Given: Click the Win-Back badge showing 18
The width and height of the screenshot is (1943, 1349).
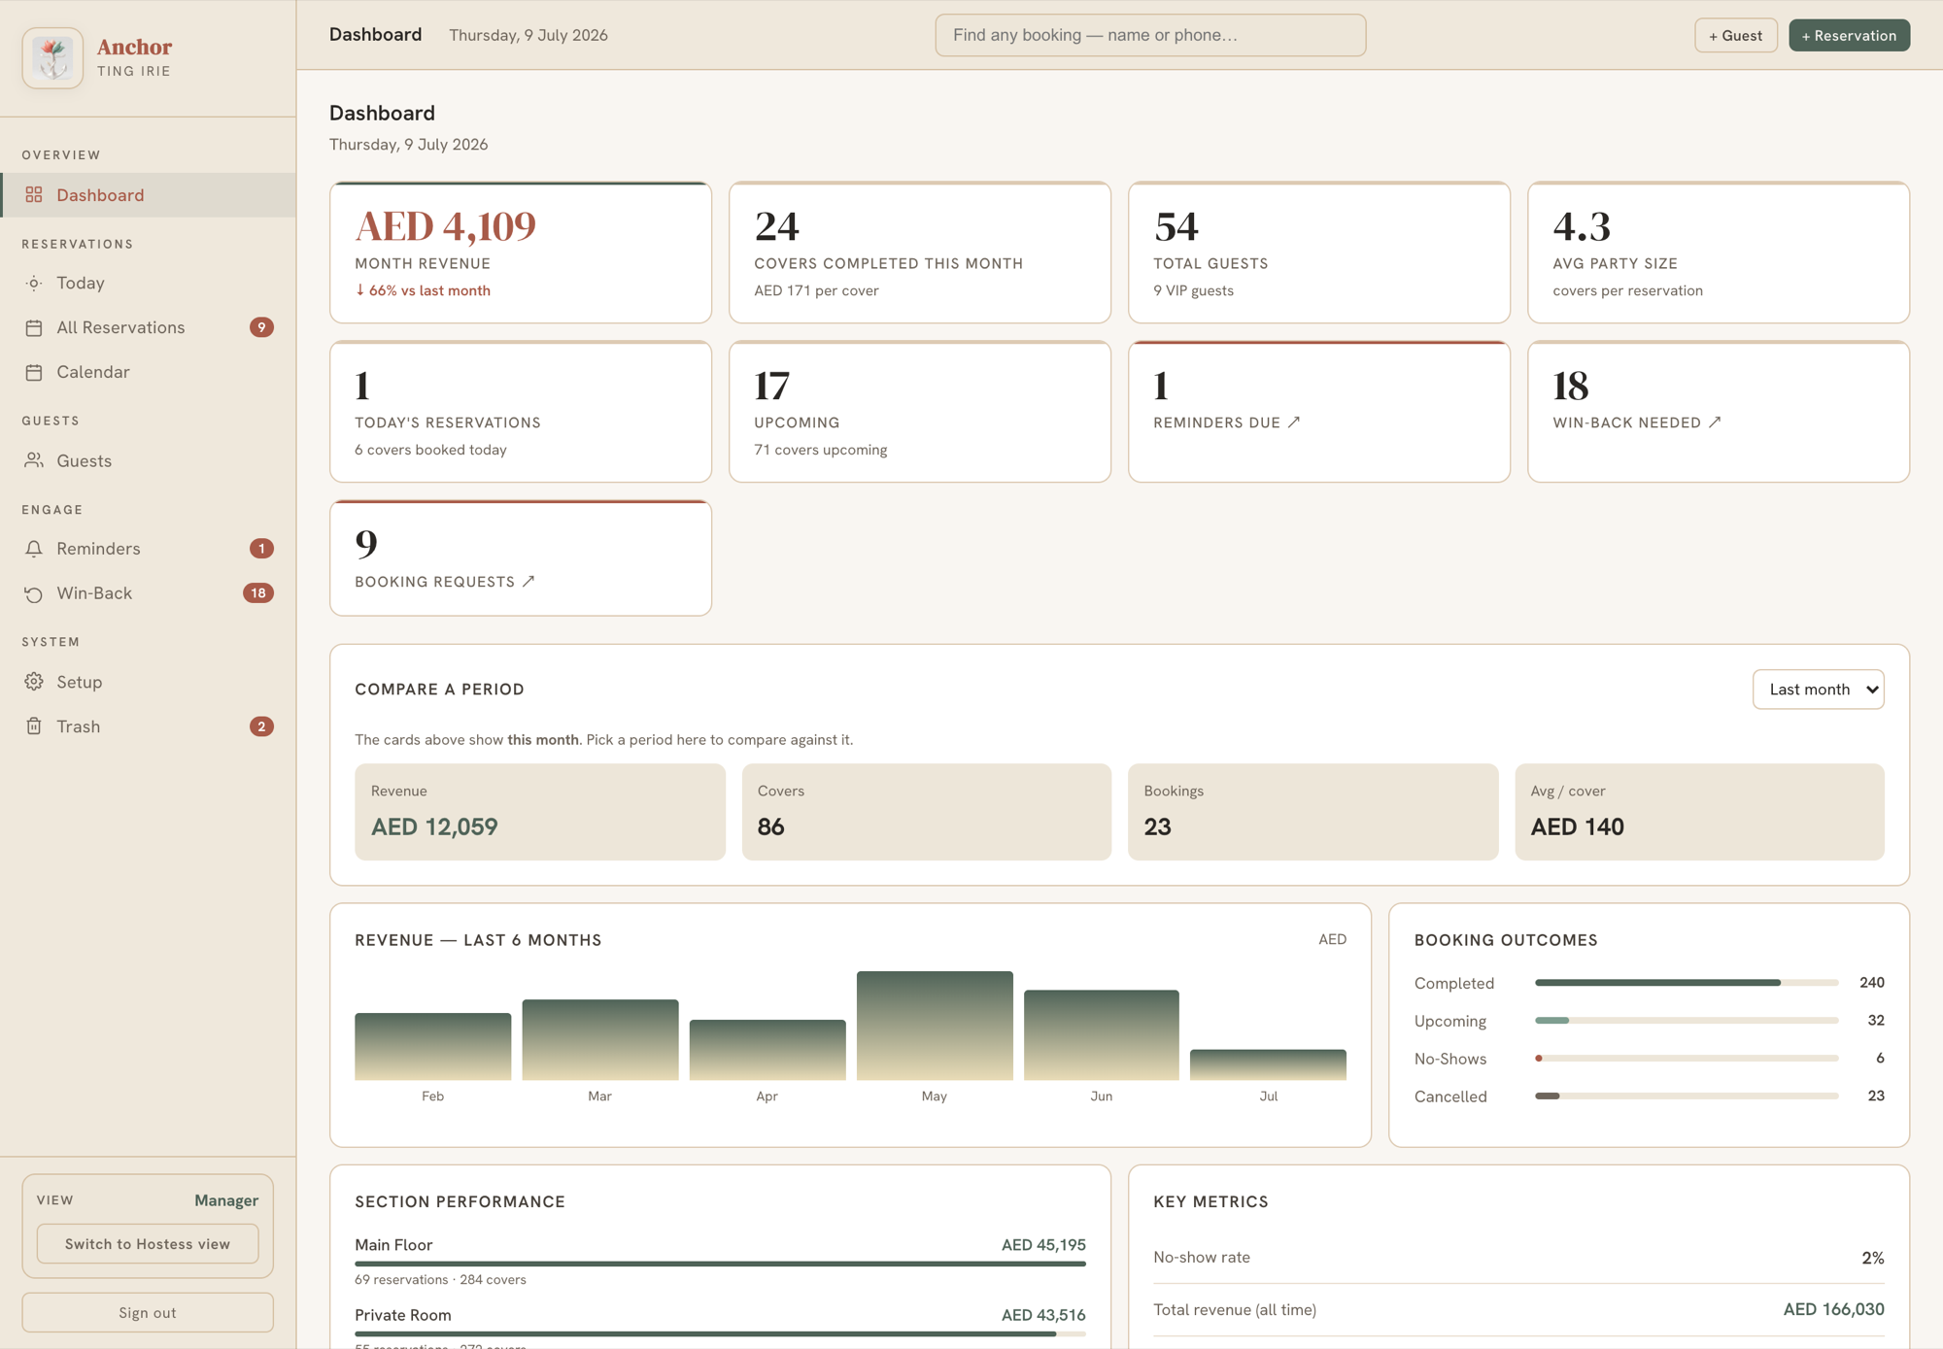Looking at the screenshot, I should [x=258, y=593].
